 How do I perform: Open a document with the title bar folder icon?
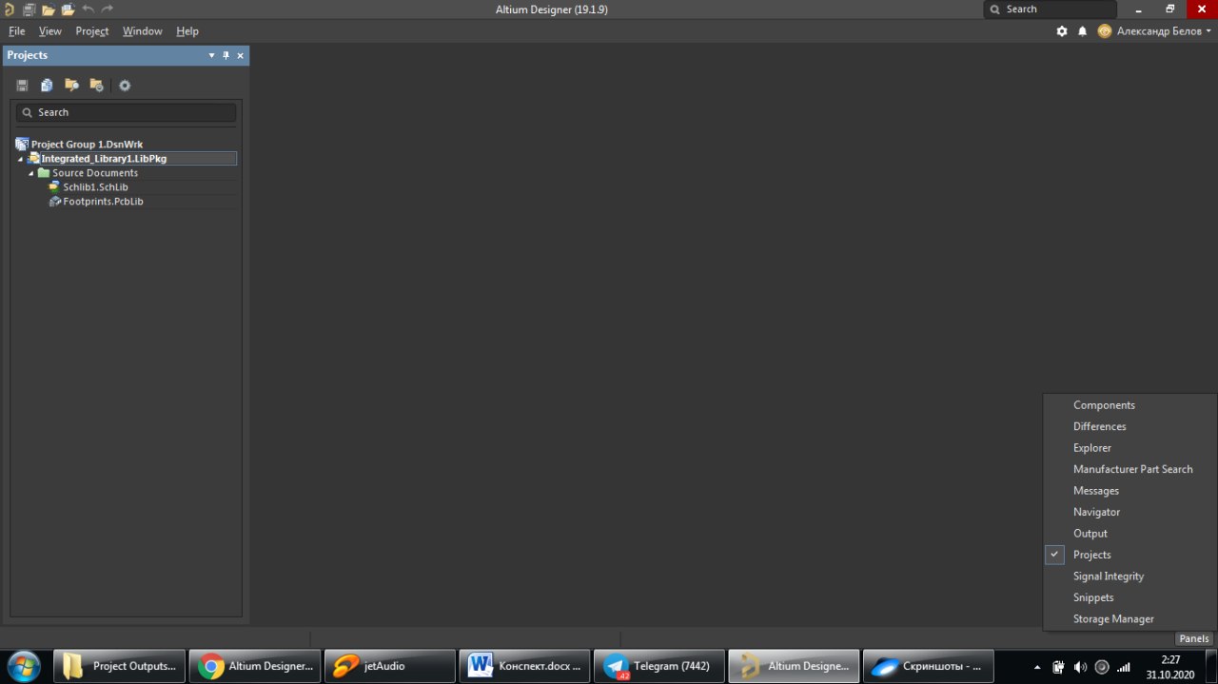(48, 10)
